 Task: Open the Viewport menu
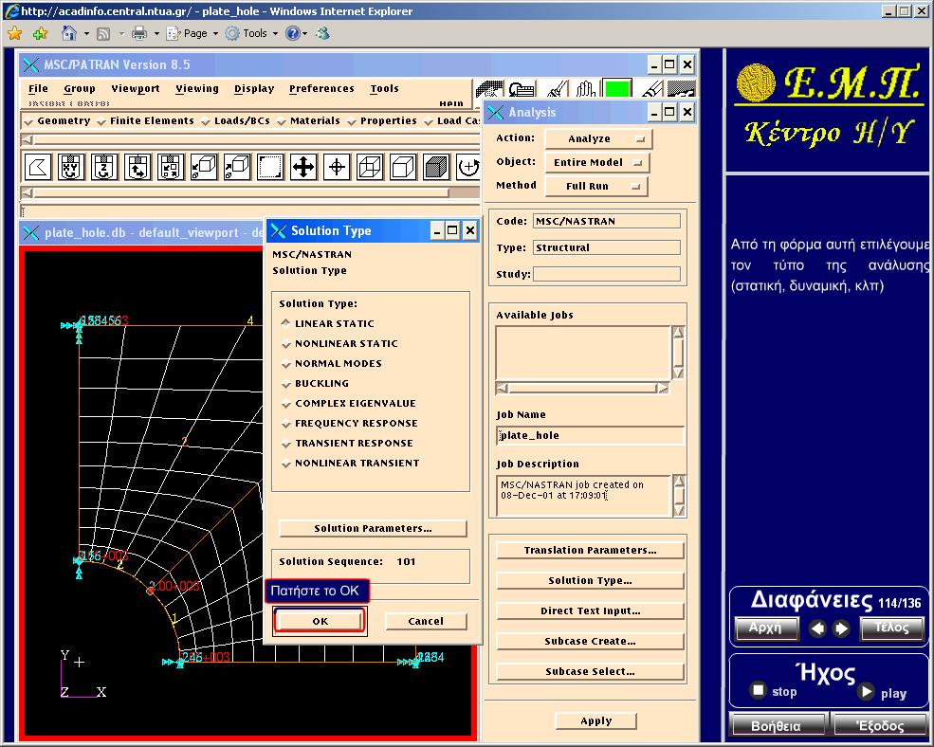pyautogui.click(x=136, y=89)
